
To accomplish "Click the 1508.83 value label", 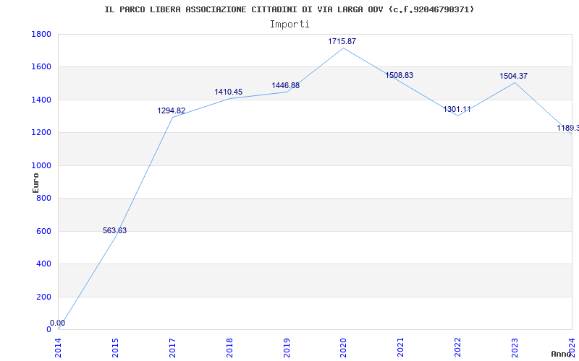I will coord(399,76).
